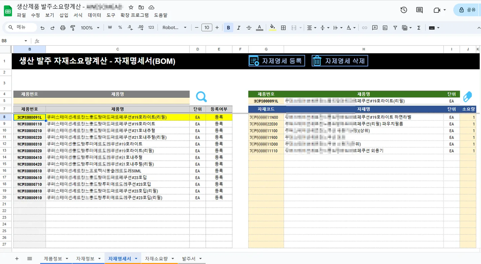
Task: Open 자재명세서 tab options arrow
Action: tap(136, 259)
